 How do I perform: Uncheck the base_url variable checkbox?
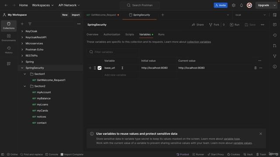pos(99,68)
